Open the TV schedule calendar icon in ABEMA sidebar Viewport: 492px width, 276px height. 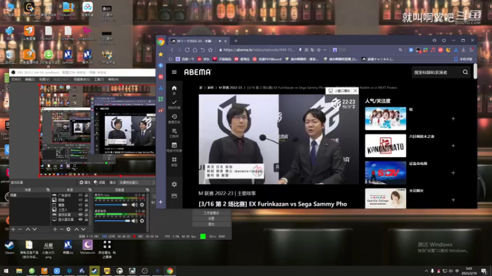pyautogui.click(x=174, y=145)
